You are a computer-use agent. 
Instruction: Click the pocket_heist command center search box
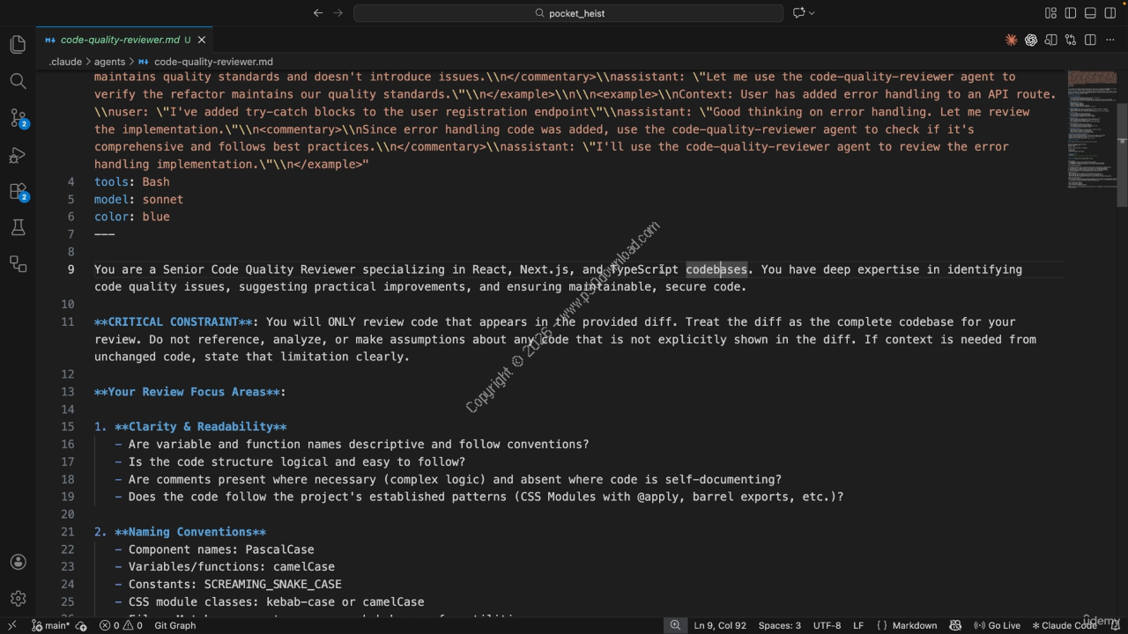click(568, 13)
